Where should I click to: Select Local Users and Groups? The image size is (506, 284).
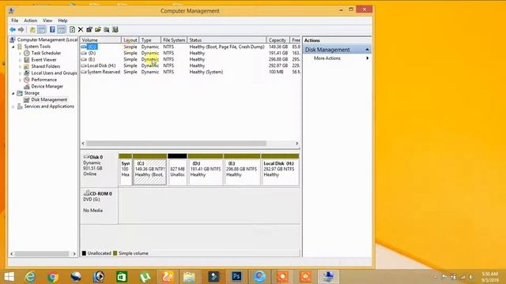click(x=54, y=73)
